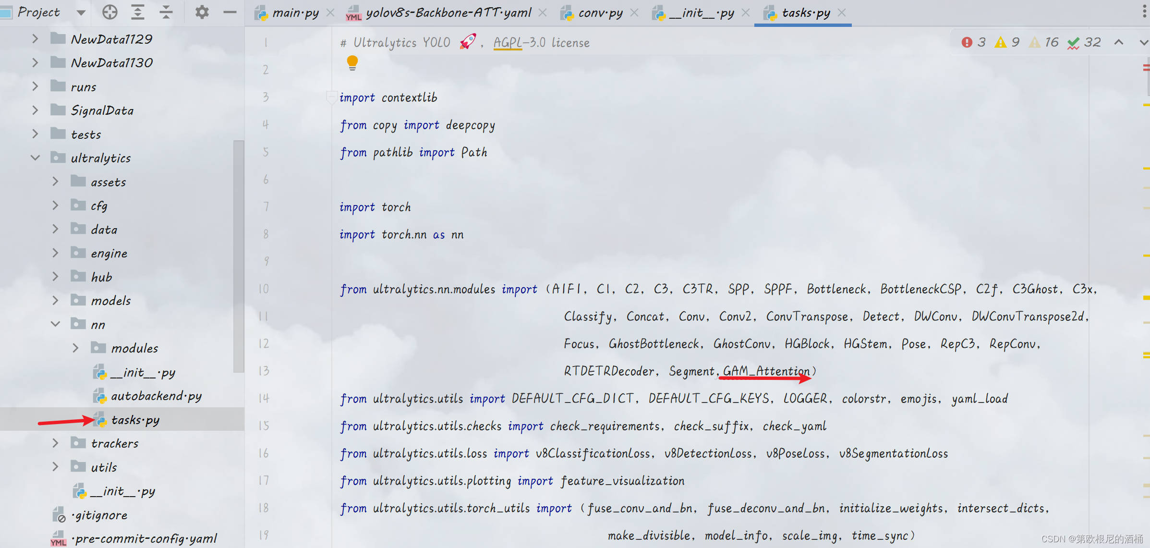Viewport: 1150px width, 548px height.
Task: Click the AGPL-3.0 license text
Action: 541,42
